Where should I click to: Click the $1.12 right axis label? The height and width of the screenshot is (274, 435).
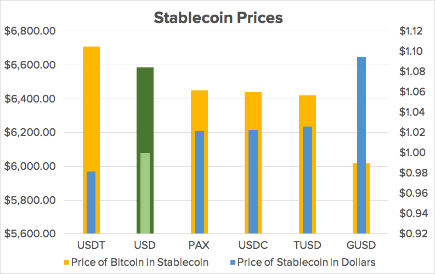[411, 31]
